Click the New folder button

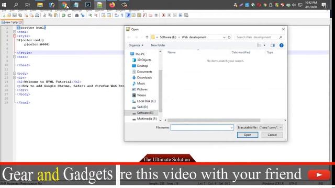(158, 45)
